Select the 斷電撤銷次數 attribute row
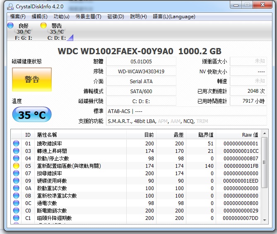 click(136, 210)
